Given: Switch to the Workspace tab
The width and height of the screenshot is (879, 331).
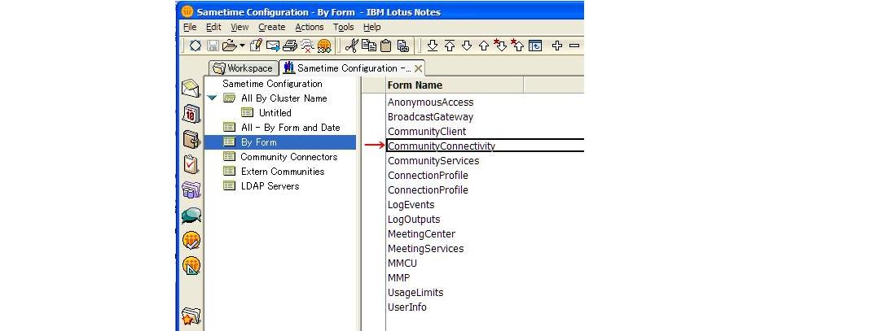Looking at the screenshot, I should click(x=244, y=68).
